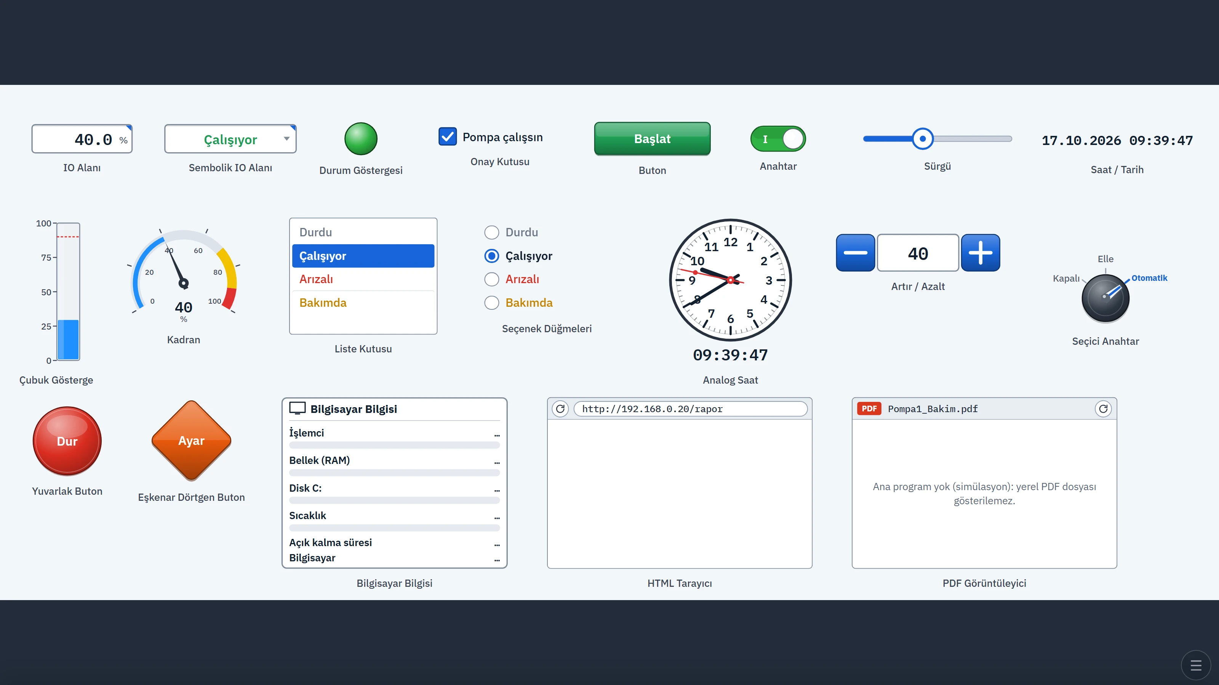Image resolution: width=1219 pixels, height=685 pixels.
Task: Click the analog clock face
Action: (x=730, y=280)
